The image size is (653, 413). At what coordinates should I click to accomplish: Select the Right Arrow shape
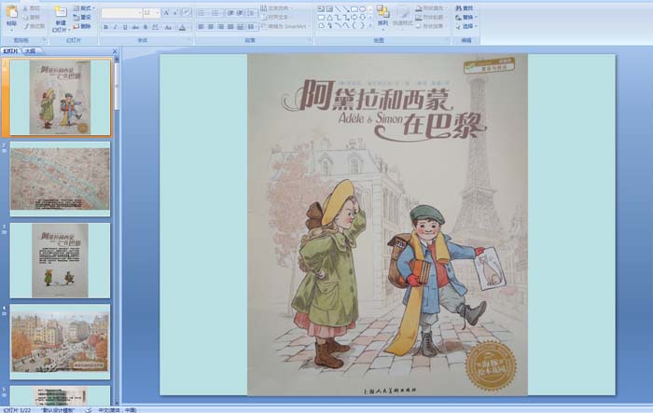pos(354,18)
